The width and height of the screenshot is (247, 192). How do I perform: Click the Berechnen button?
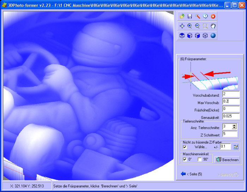pos(227,160)
